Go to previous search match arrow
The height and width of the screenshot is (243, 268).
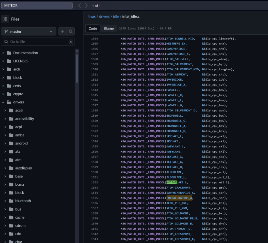point(80,6)
